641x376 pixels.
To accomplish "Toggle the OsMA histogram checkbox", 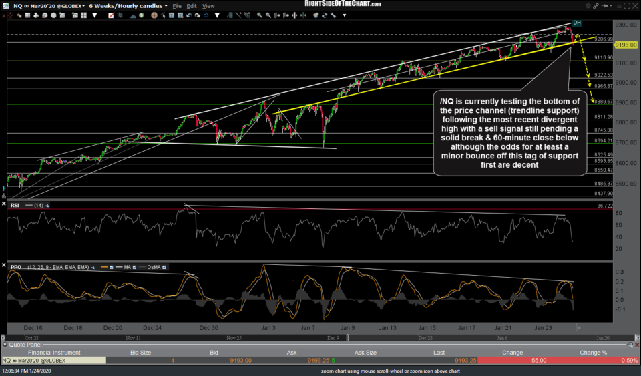I will [x=164, y=267].
